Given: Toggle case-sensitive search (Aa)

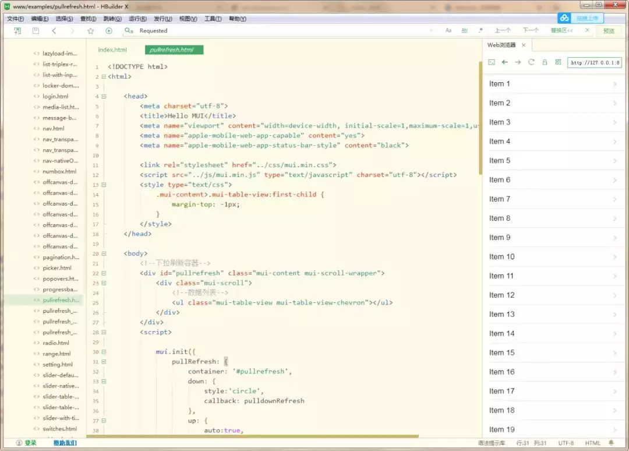Looking at the screenshot, I should point(448,31).
